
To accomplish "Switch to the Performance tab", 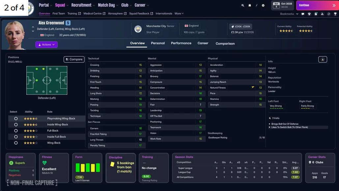I will pos(181,43).
